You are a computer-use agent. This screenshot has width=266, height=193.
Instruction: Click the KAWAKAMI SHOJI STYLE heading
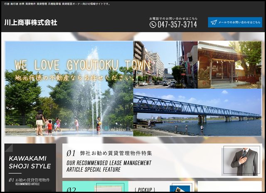(x=30, y=162)
